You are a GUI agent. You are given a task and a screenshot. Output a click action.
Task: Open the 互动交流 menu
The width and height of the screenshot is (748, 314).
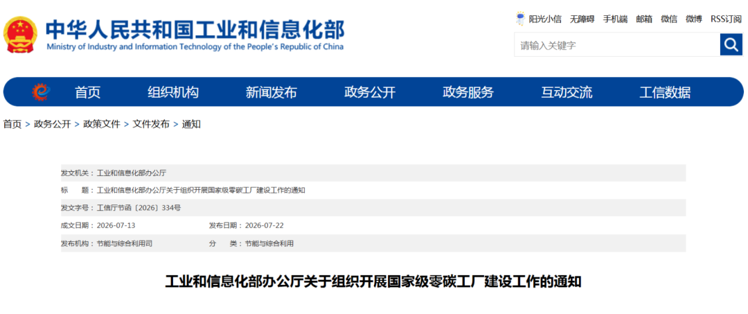[567, 92]
